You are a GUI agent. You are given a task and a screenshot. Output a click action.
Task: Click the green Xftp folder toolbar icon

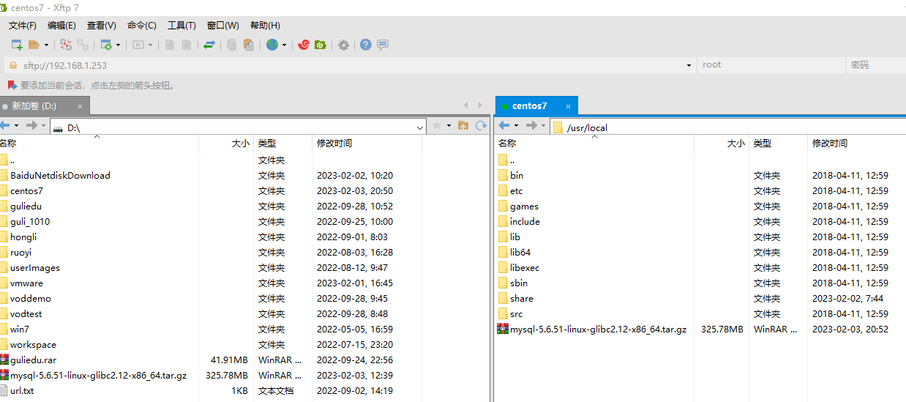[320, 45]
